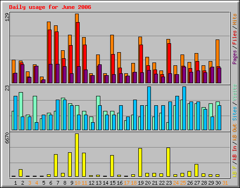Click the purple "Pages" legend label
Image resolution: width=240 pixels, height=188 pixels.
point(235,57)
